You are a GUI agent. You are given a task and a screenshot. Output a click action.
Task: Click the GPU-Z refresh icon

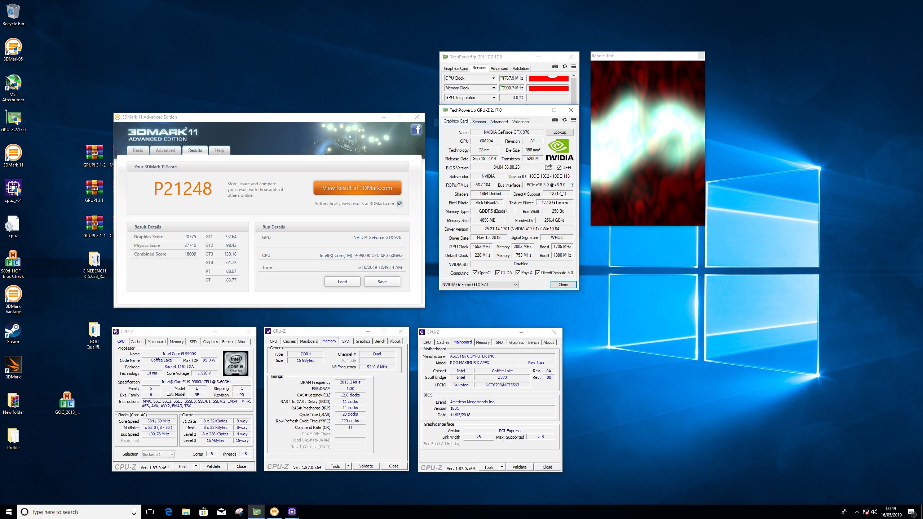coord(564,120)
